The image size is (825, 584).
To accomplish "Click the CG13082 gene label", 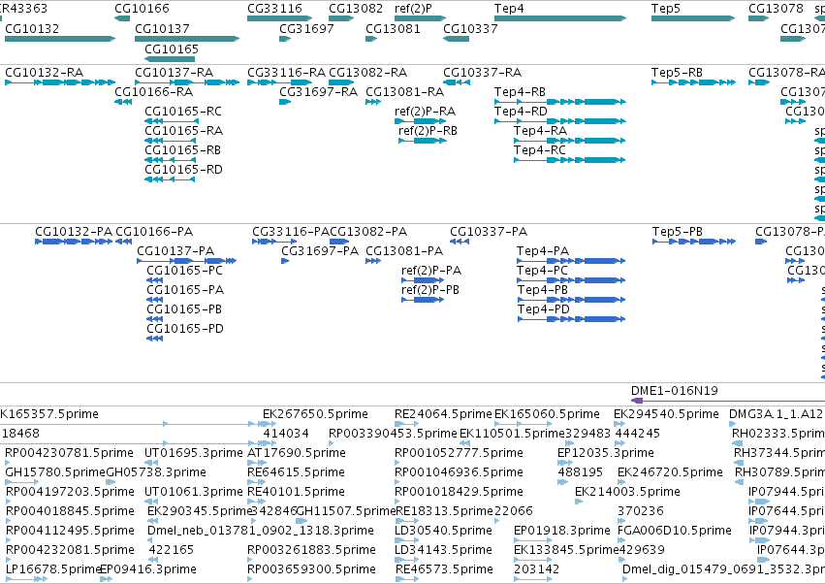I will [x=356, y=9].
